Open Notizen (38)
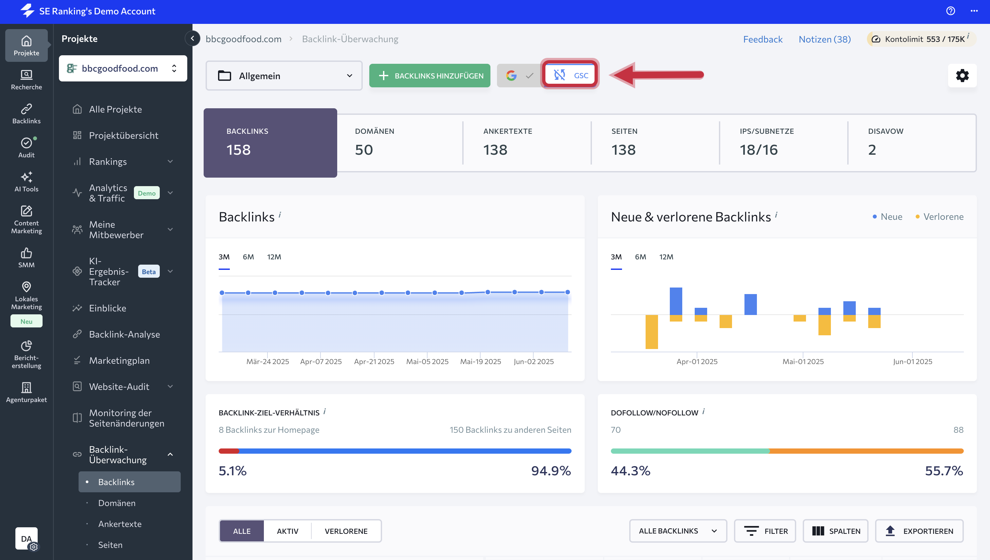Image resolution: width=990 pixels, height=560 pixels. 824,39
